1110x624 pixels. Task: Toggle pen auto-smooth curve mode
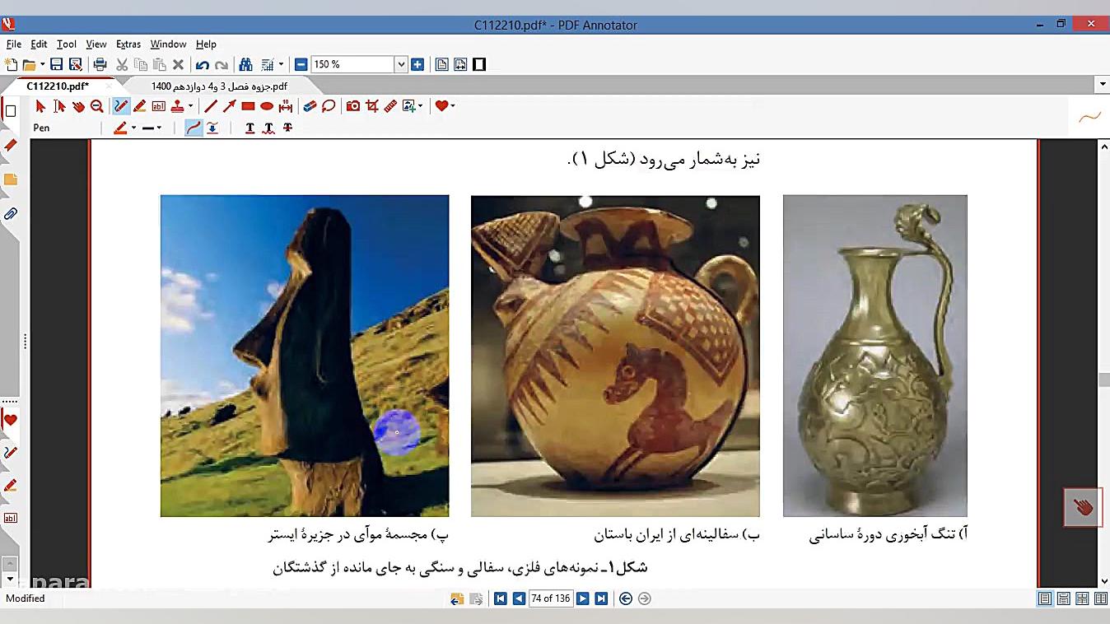(x=194, y=128)
